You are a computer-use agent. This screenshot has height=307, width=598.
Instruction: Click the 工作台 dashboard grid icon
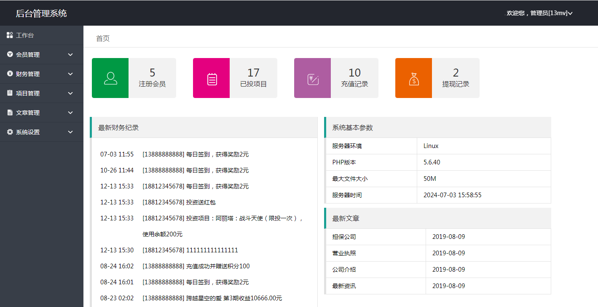pyautogui.click(x=10, y=35)
